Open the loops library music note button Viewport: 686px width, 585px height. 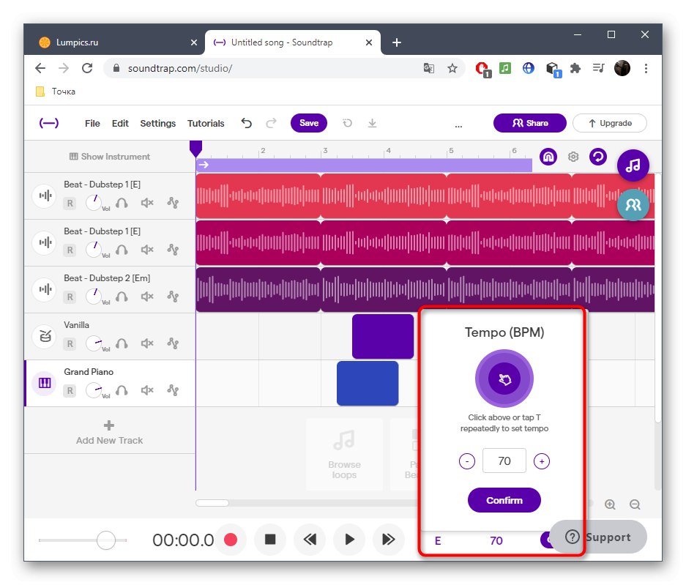click(x=633, y=165)
